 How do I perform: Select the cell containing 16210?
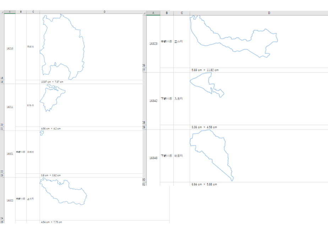[x=10, y=49]
